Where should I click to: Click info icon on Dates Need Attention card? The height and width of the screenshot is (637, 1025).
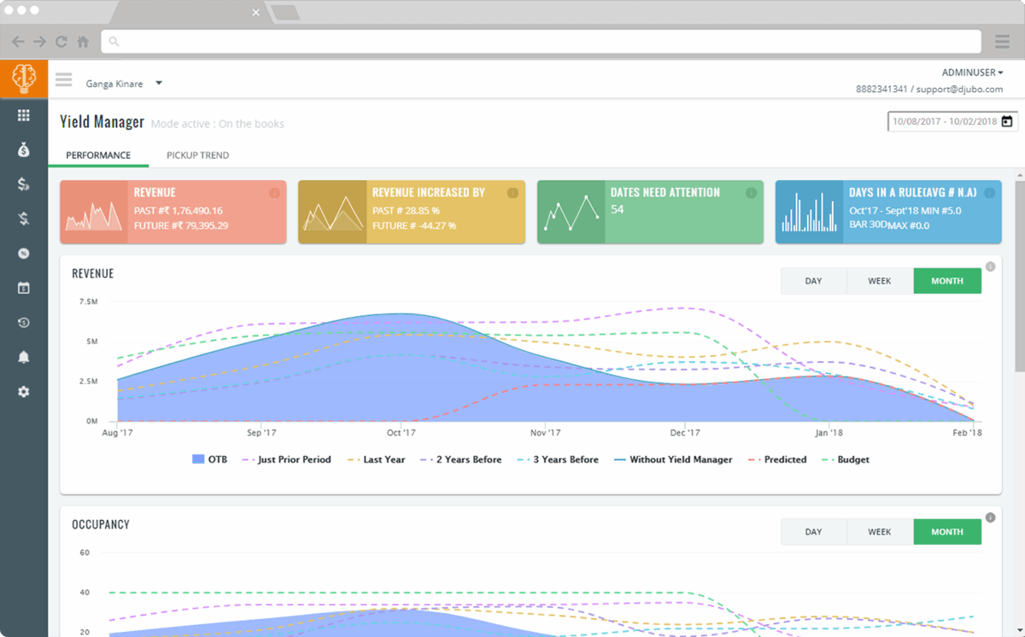(751, 193)
